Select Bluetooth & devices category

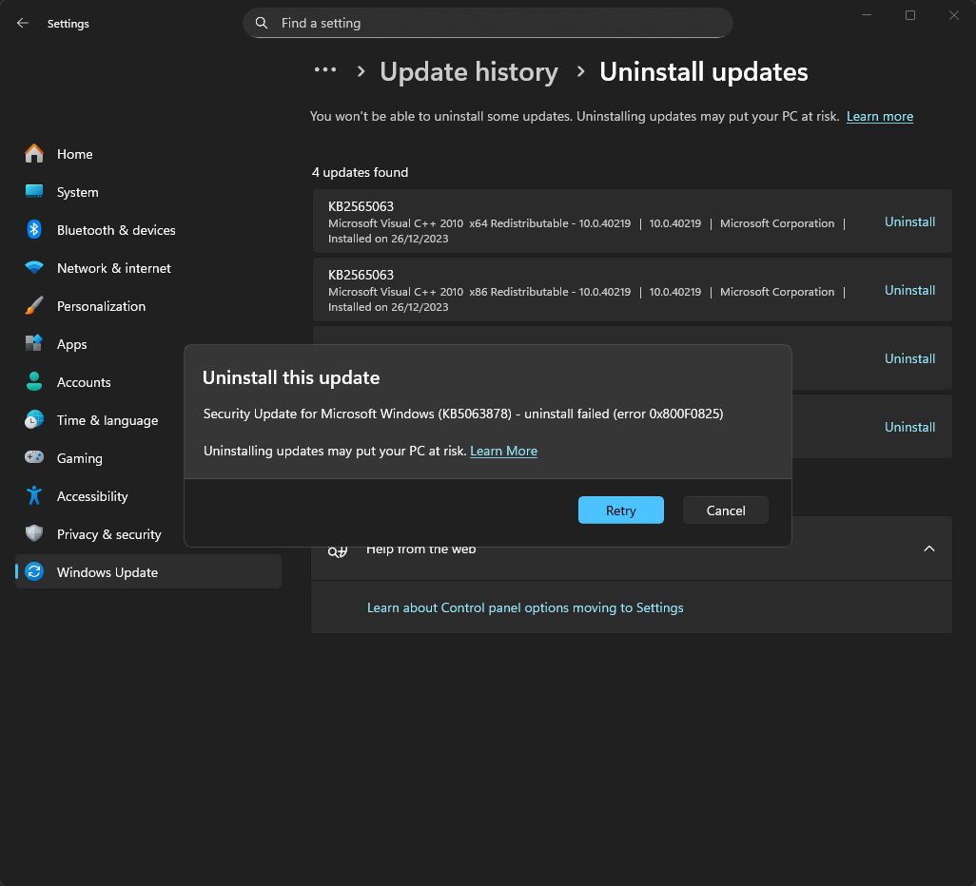pyautogui.click(x=148, y=230)
